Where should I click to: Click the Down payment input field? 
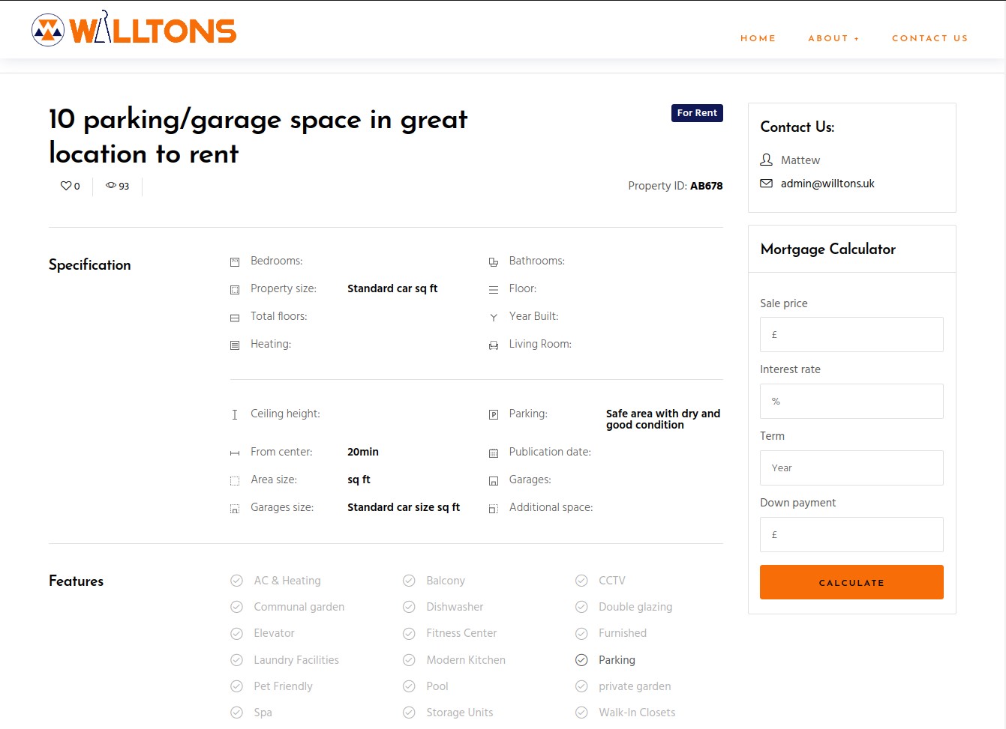(x=851, y=535)
